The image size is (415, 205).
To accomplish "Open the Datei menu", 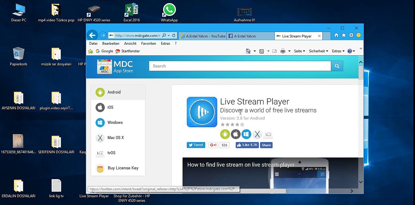I will pyautogui.click(x=93, y=44).
